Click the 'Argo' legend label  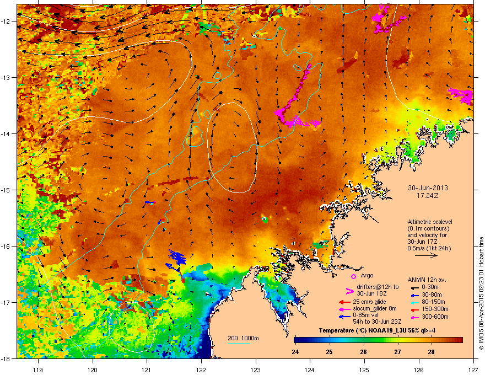click(367, 275)
